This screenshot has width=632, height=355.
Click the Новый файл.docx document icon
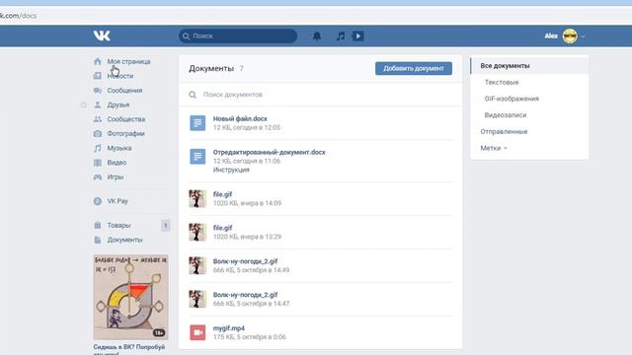(x=197, y=123)
